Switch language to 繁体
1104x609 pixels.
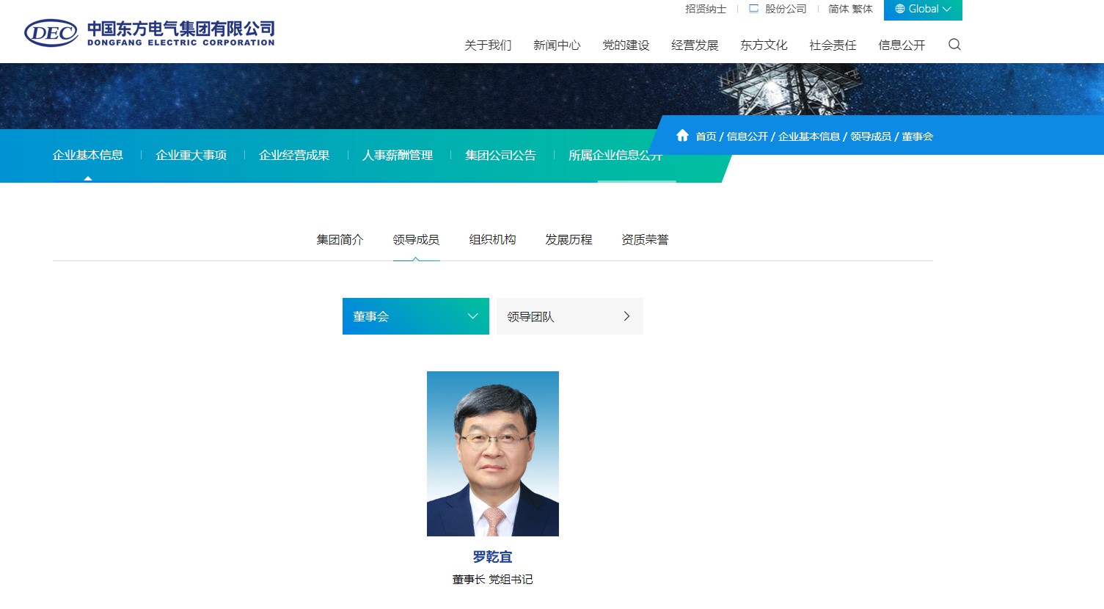863,9
